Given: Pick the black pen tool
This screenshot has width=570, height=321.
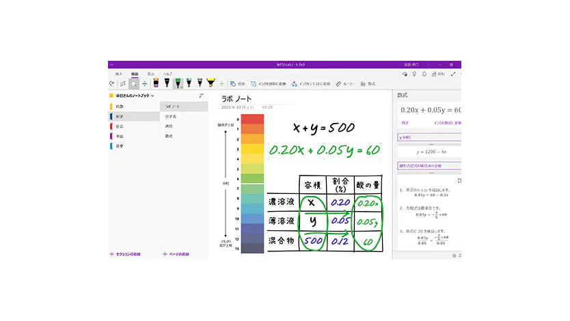Looking at the screenshot, I should (x=167, y=83).
